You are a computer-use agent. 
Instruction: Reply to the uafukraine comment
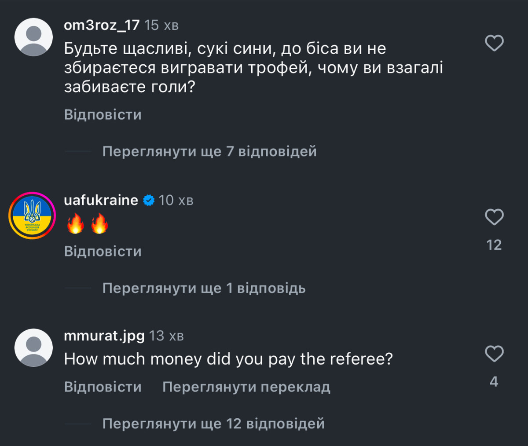103,251
